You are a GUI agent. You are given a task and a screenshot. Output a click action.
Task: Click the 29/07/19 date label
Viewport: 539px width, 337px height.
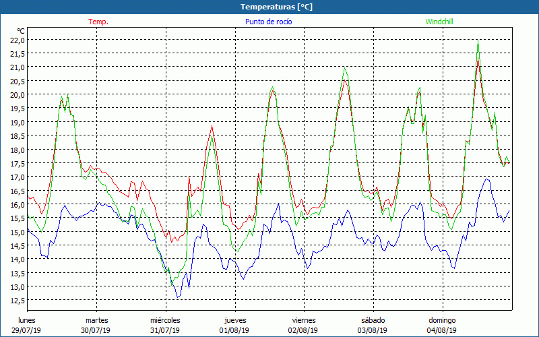(x=26, y=330)
